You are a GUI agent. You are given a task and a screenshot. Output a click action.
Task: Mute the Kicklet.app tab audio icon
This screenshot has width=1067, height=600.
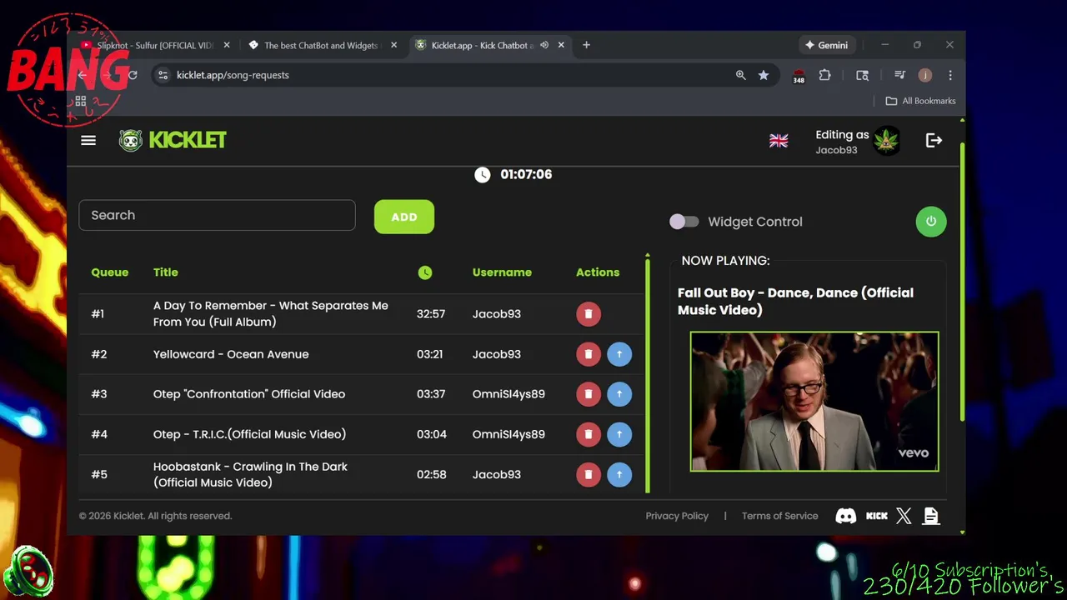point(544,45)
